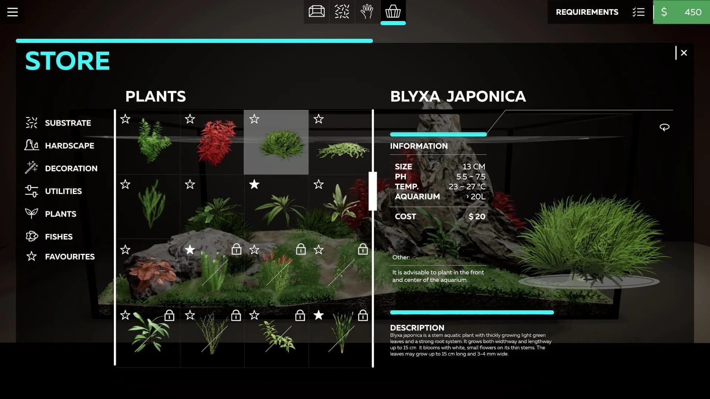Switch to the Substrate category

[68, 123]
